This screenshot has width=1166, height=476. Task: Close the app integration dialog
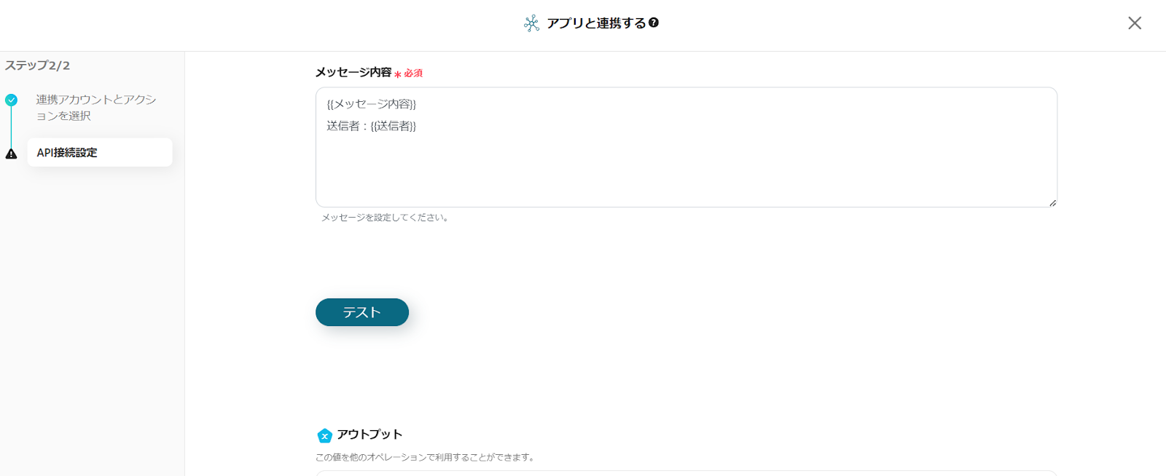coord(1135,23)
